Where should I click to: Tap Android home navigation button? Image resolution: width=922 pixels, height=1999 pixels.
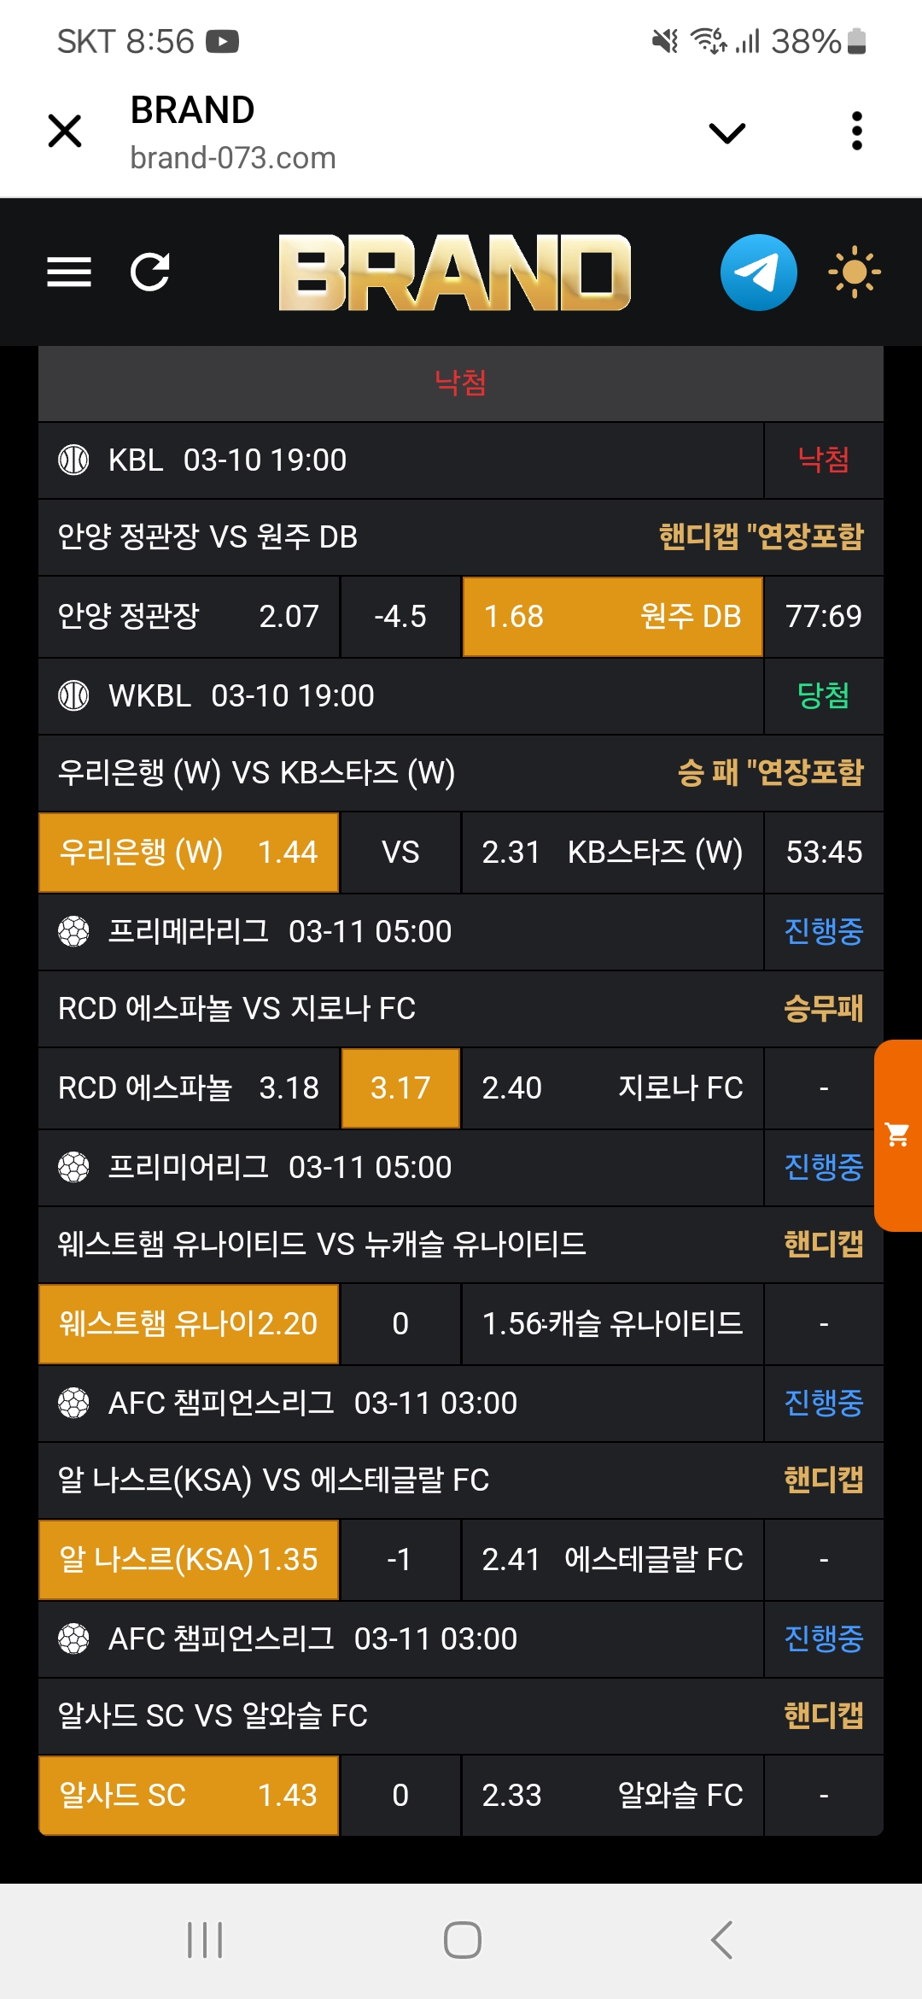click(x=462, y=1940)
